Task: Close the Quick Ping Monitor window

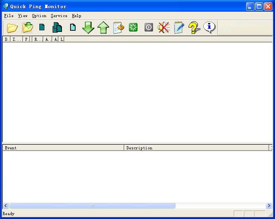Action: point(268,7)
